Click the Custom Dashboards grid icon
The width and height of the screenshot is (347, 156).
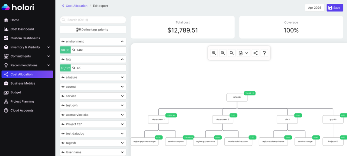point(6,38)
